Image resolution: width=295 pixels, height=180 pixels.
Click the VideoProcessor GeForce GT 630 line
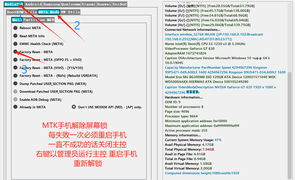click(190, 49)
